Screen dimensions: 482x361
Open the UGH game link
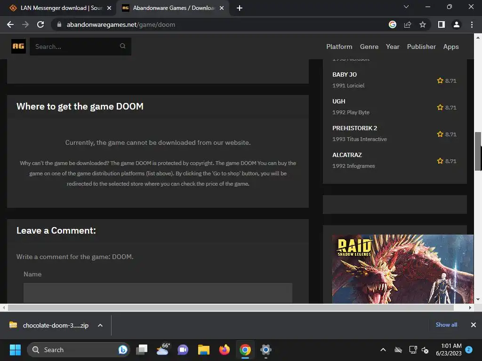pyautogui.click(x=339, y=102)
